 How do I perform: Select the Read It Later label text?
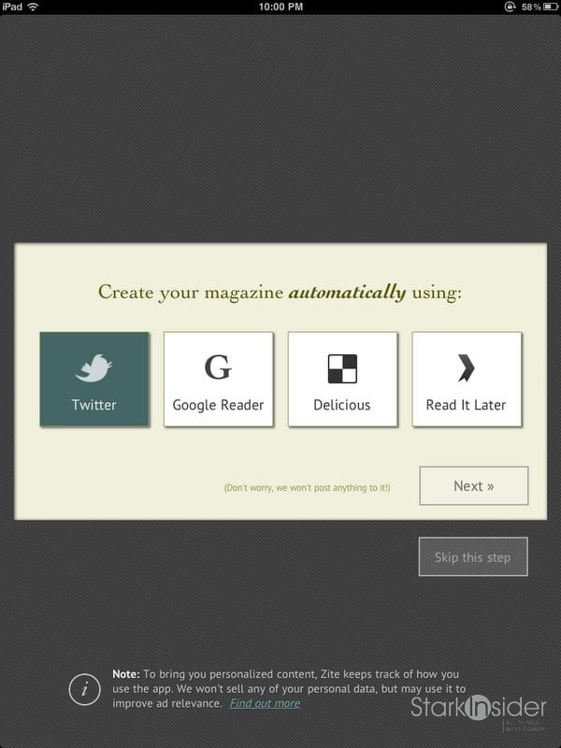coord(466,405)
